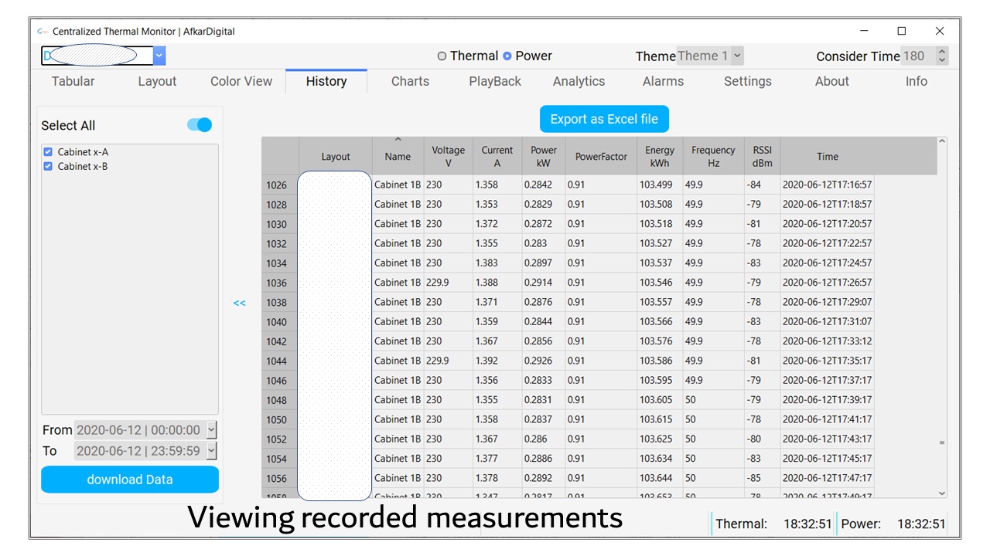The height and width of the screenshot is (556, 990).
Task: Switch to the Charts tab
Action: [410, 81]
